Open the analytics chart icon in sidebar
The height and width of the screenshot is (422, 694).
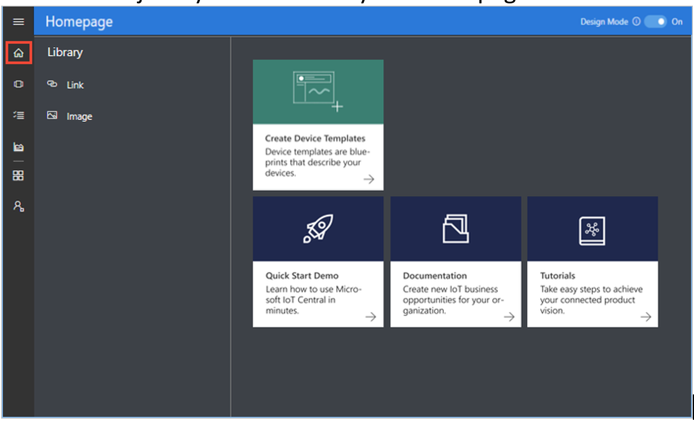pyautogui.click(x=19, y=147)
